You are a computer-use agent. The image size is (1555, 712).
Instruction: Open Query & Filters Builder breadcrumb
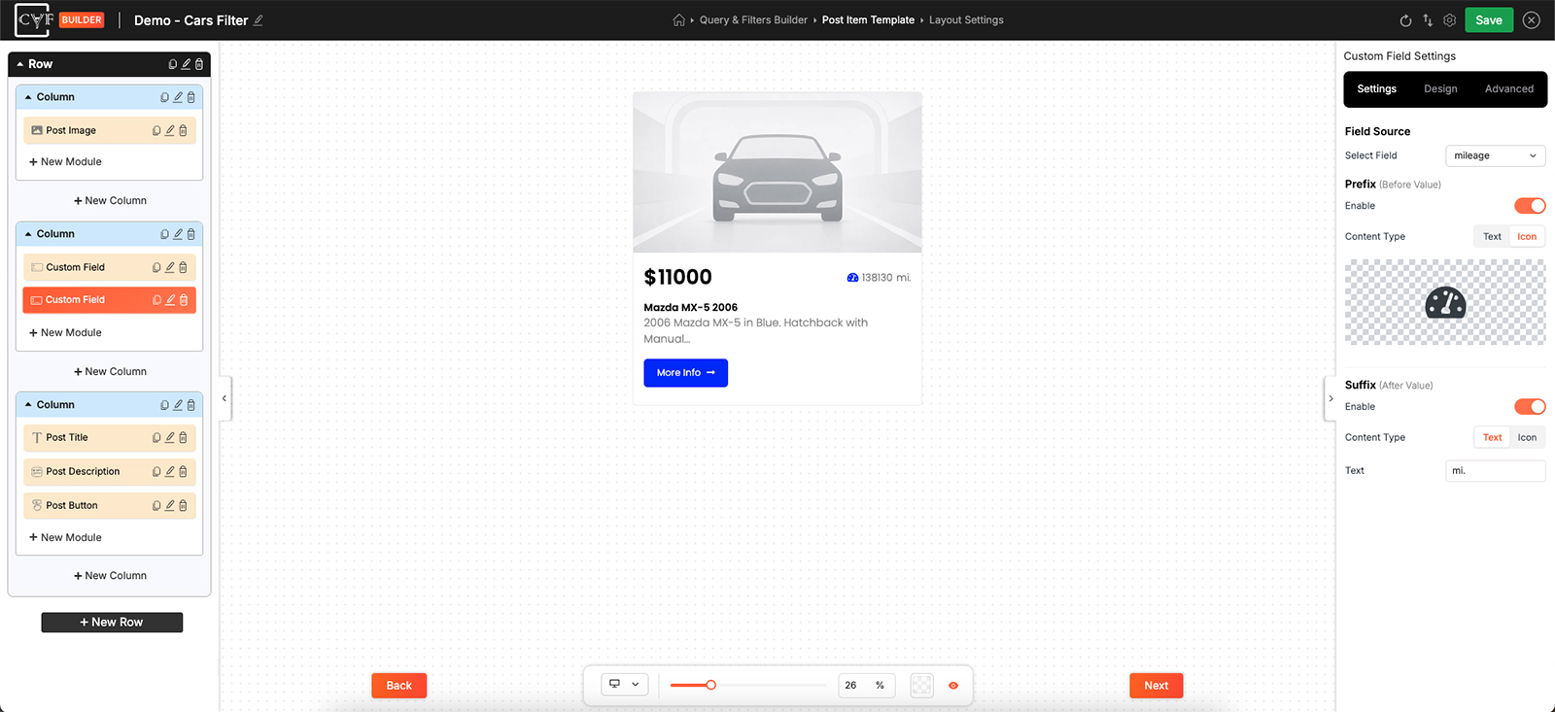pos(753,20)
